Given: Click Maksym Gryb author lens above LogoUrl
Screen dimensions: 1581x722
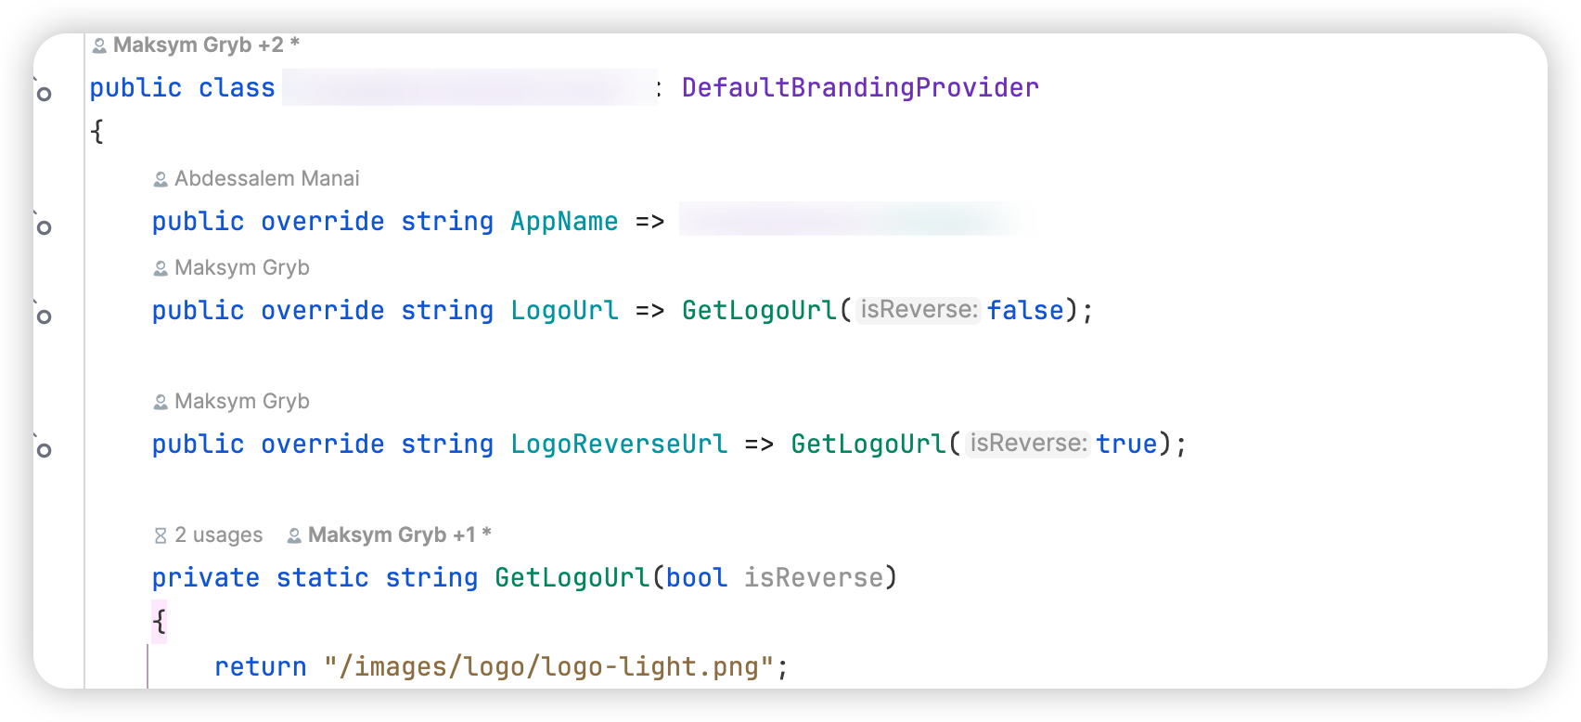Looking at the screenshot, I should 241,268.
